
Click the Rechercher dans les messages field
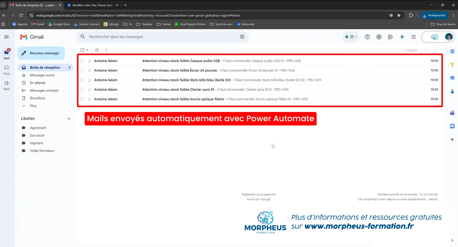163,37
